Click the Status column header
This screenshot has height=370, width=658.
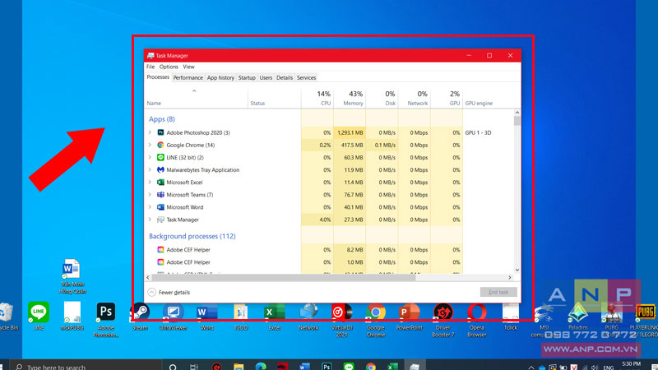(x=275, y=98)
